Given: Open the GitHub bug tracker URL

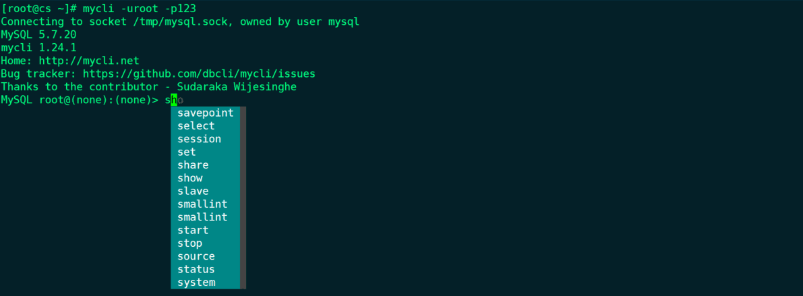Looking at the screenshot, I should [199, 73].
